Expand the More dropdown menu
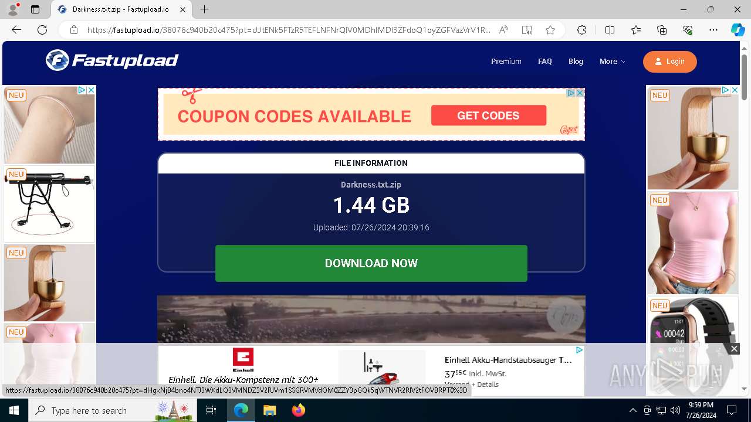Screen dimensions: 751x422 pos(613,62)
